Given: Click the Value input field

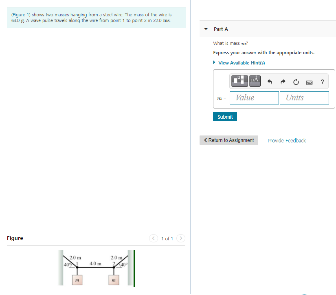Looking at the screenshot, I should click(x=254, y=98).
